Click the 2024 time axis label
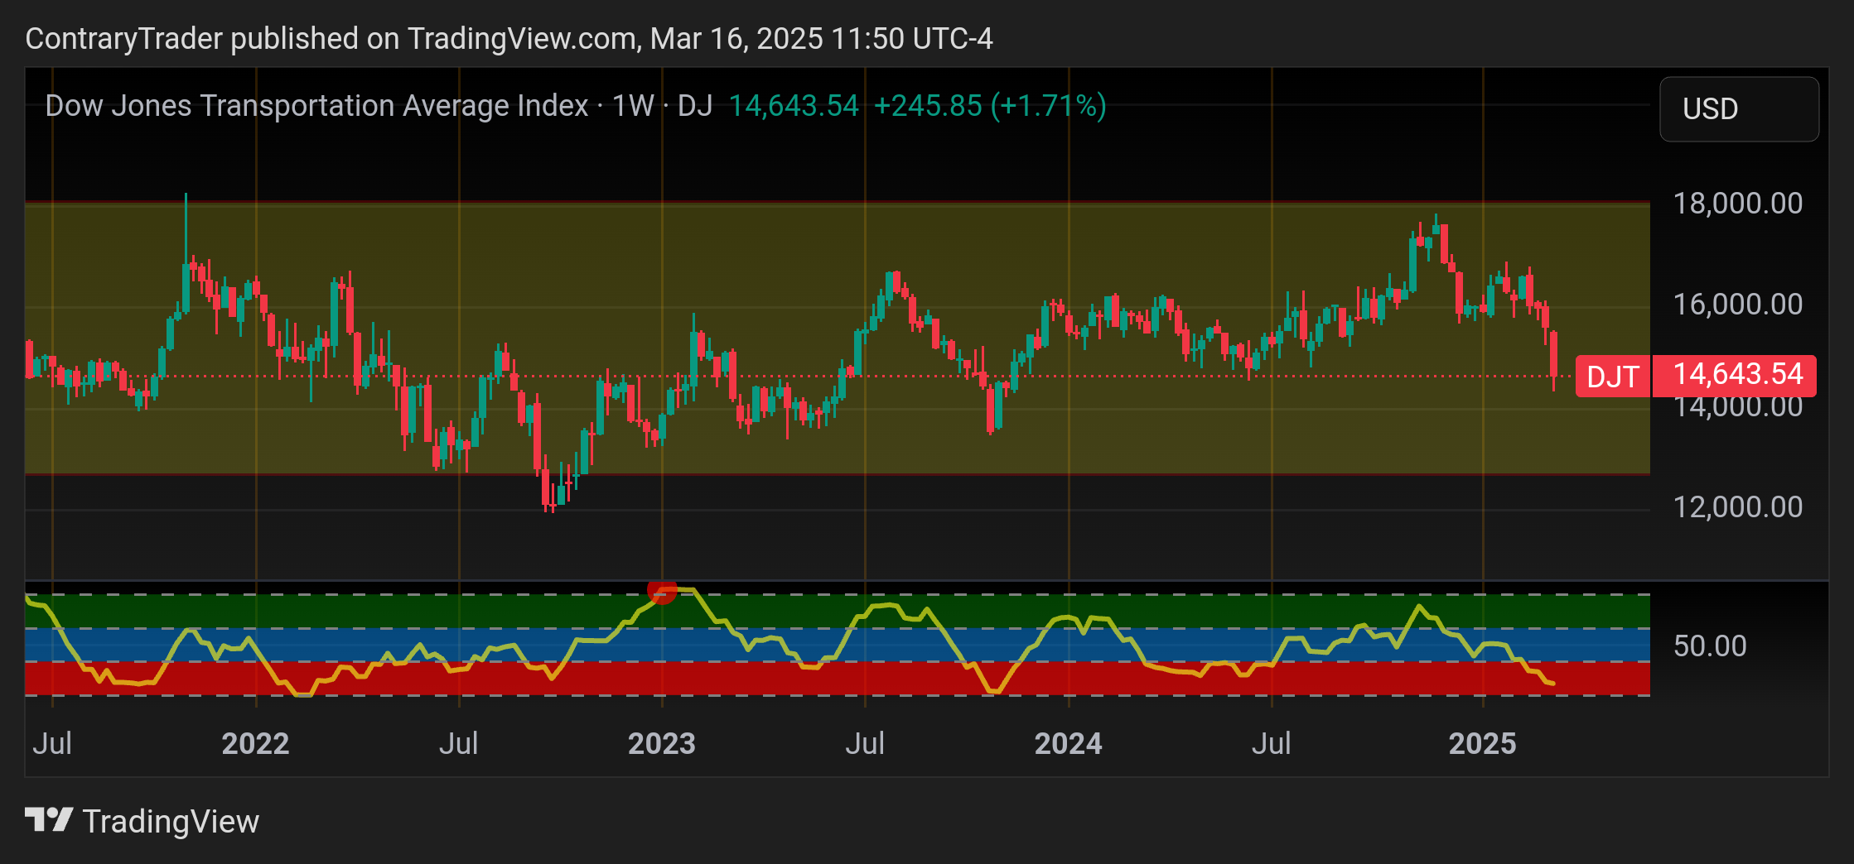This screenshot has width=1854, height=864. (1068, 744)
